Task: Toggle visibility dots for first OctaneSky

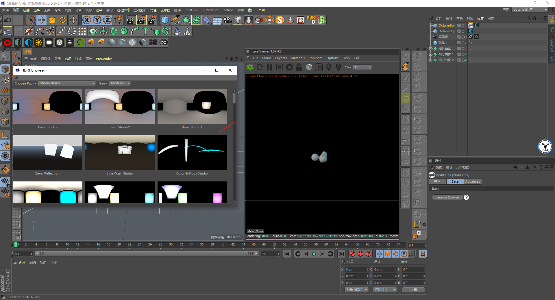Action: point(463,25)
